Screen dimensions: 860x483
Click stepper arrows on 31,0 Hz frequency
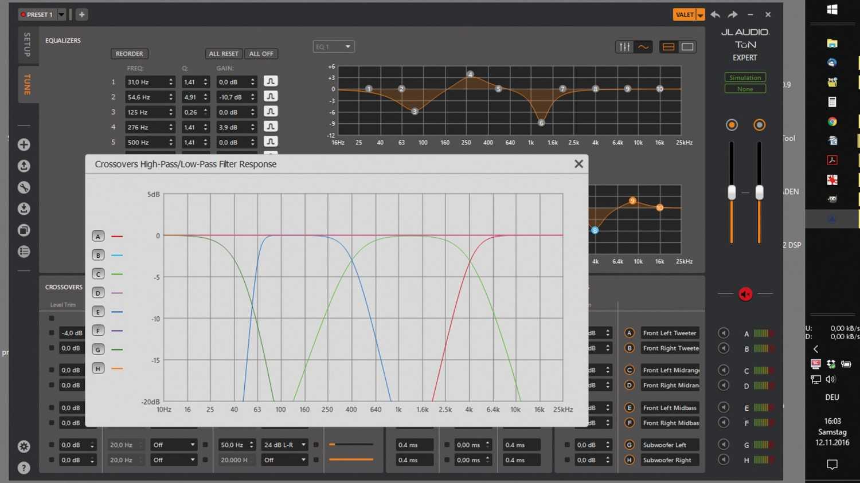tap(171, 82)
